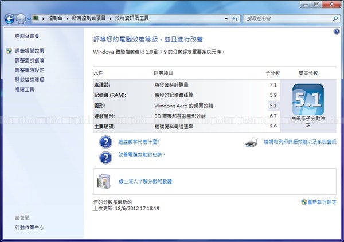Open 進階工具 link

tap(25, 89)
